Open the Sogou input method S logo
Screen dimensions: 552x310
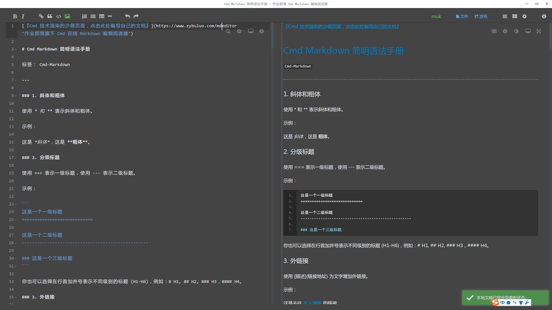(495, 302)
